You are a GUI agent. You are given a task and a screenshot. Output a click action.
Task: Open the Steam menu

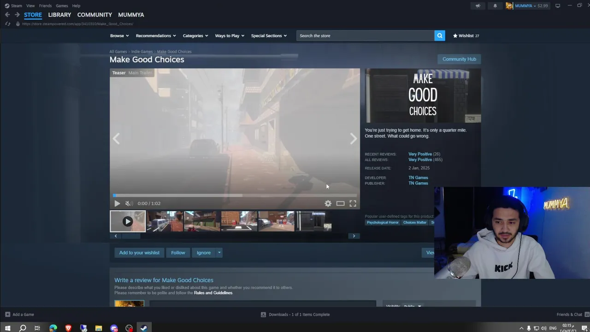17,6
